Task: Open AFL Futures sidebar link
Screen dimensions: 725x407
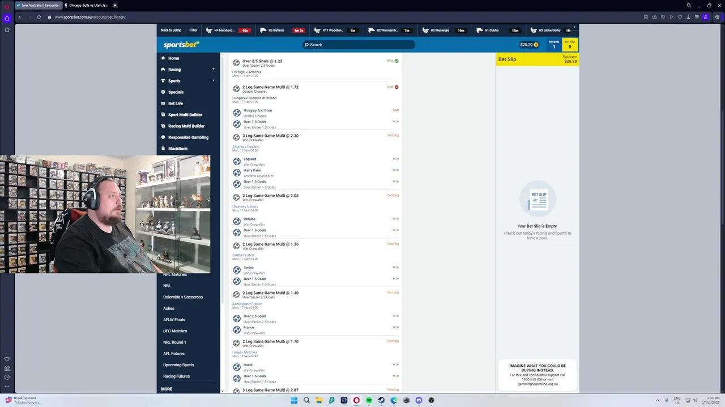Action: 174,353
